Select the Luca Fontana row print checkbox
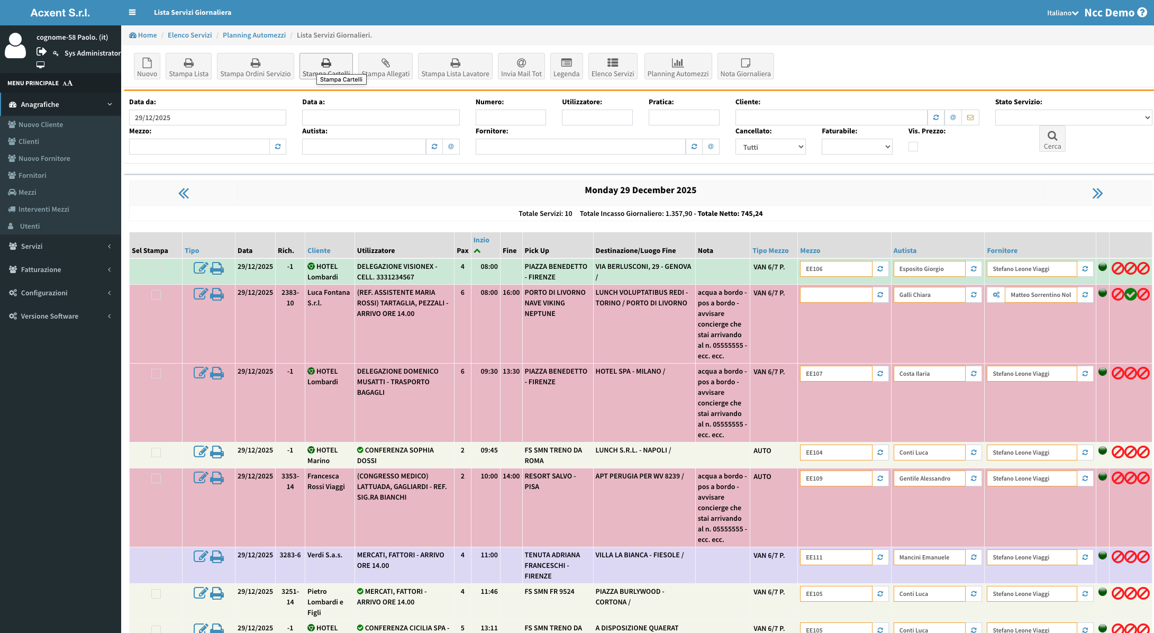The width and height of the screenshot is (1154, 633). pos(156,295)
